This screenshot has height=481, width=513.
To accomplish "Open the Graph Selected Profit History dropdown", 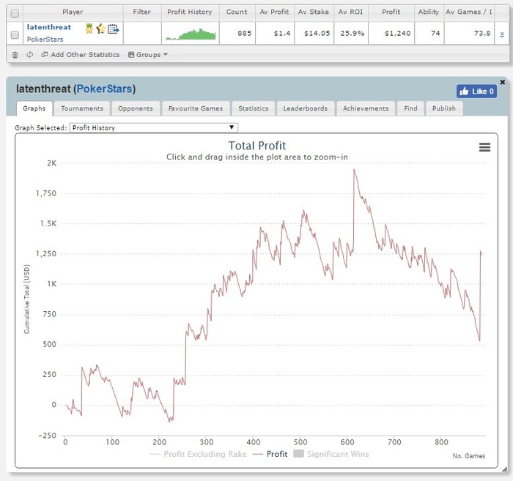I will (x=154, y=128).
